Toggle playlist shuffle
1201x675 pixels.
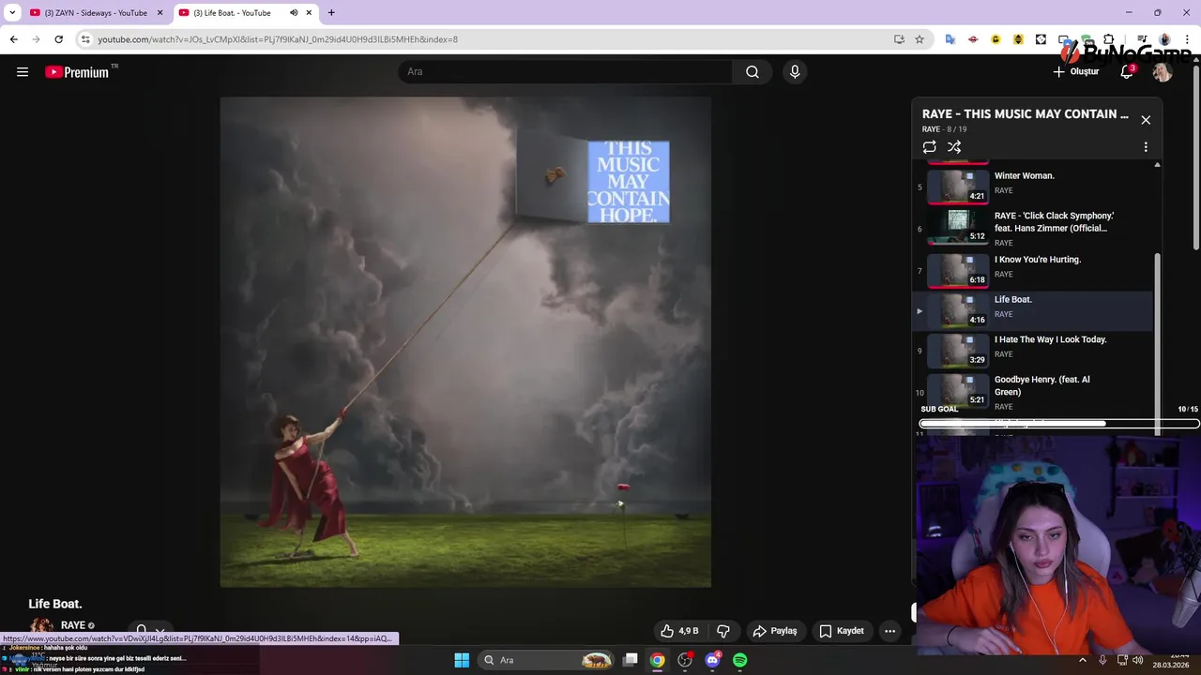pos(954,147)
